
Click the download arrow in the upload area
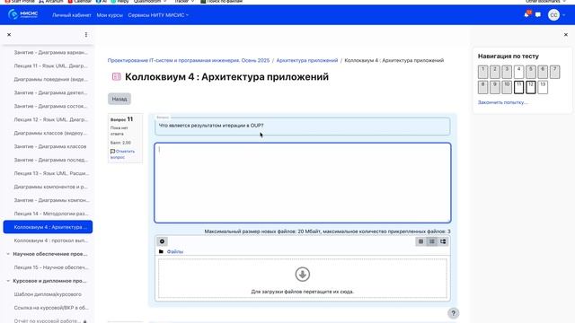[x=303, y=274]
